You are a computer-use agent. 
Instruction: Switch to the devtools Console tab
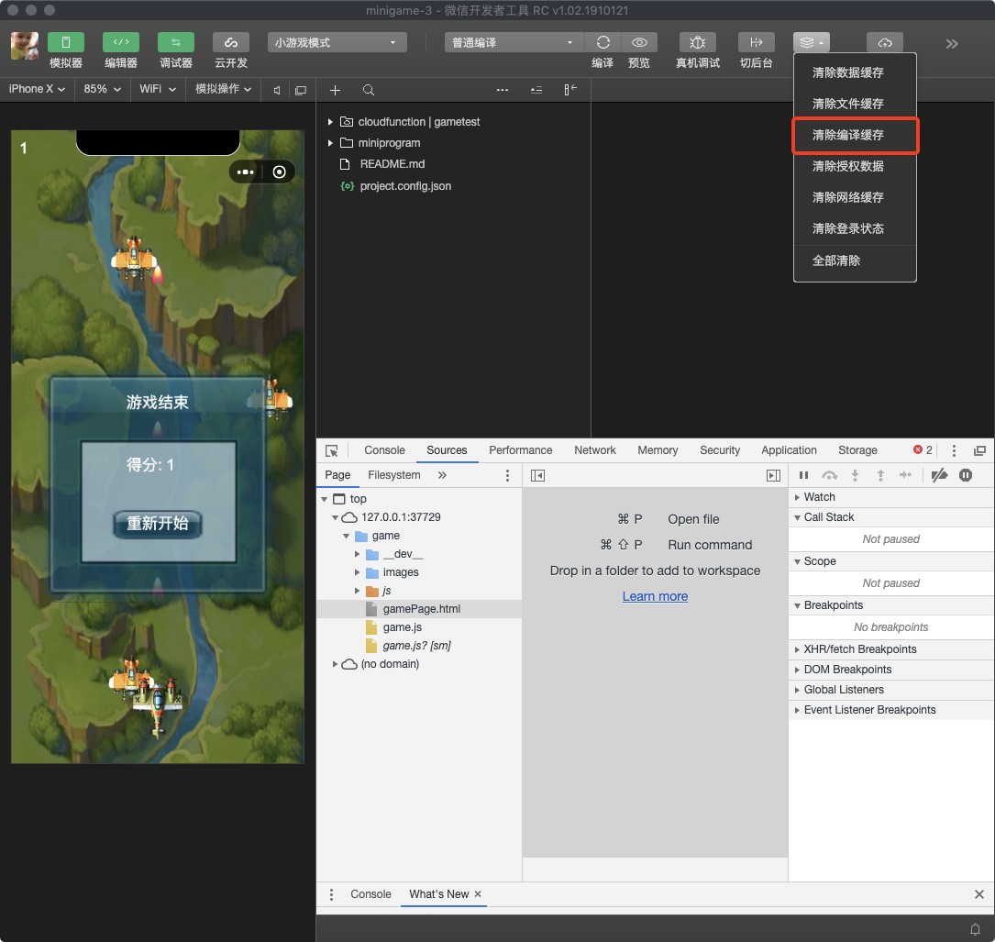pos(384,450)
